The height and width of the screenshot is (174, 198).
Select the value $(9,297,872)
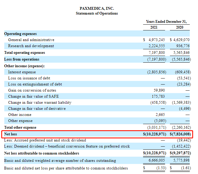click(x=180, y=153)
